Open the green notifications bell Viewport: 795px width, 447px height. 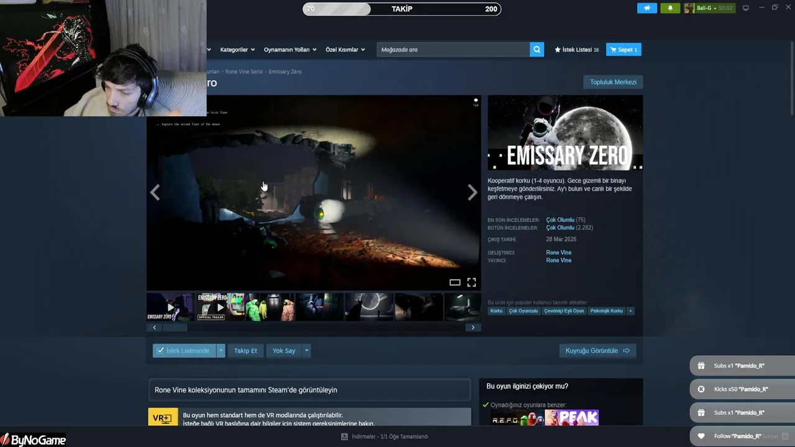670,8
